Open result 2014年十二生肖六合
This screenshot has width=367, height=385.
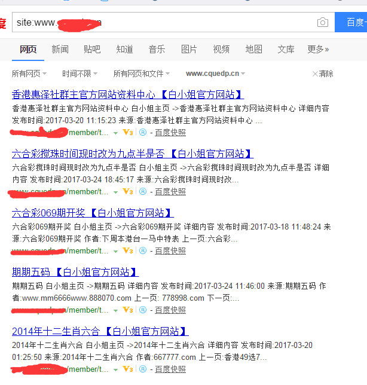(100, 331)
